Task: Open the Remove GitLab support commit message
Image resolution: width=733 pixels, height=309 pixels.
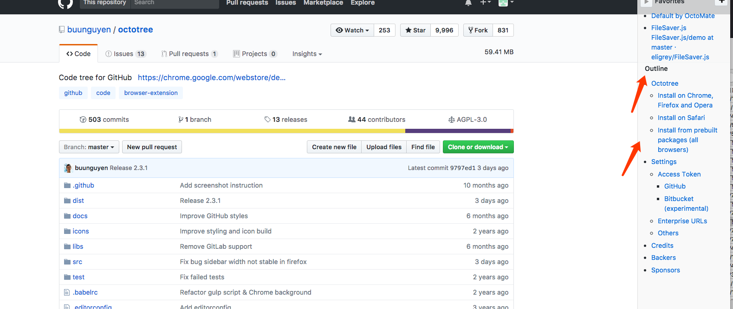Action: pos(216,246)
